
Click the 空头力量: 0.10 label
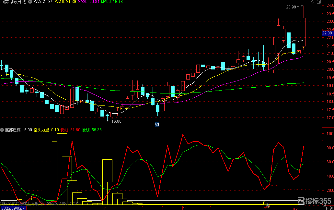(46, 130)
